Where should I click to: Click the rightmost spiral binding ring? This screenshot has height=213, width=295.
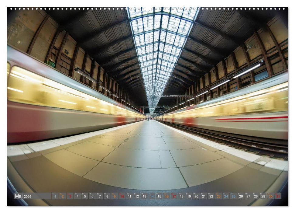coord(284,8)
